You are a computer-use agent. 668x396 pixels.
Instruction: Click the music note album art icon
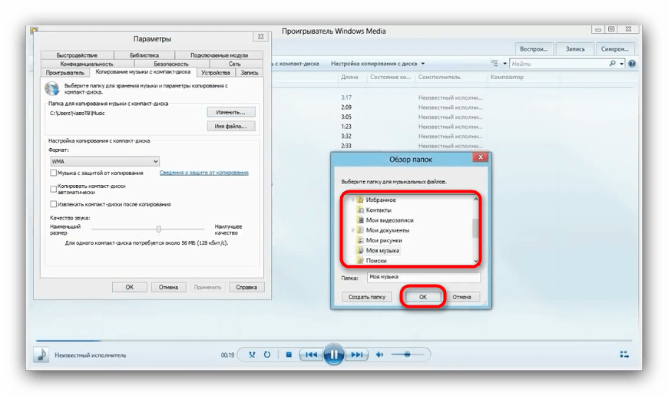point(41,355)
